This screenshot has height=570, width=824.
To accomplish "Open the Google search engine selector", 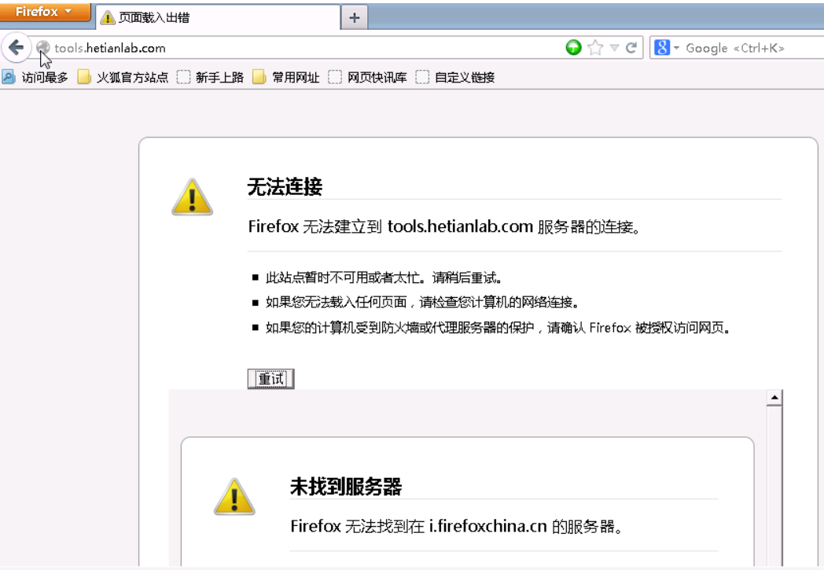I will coord(666,48).
